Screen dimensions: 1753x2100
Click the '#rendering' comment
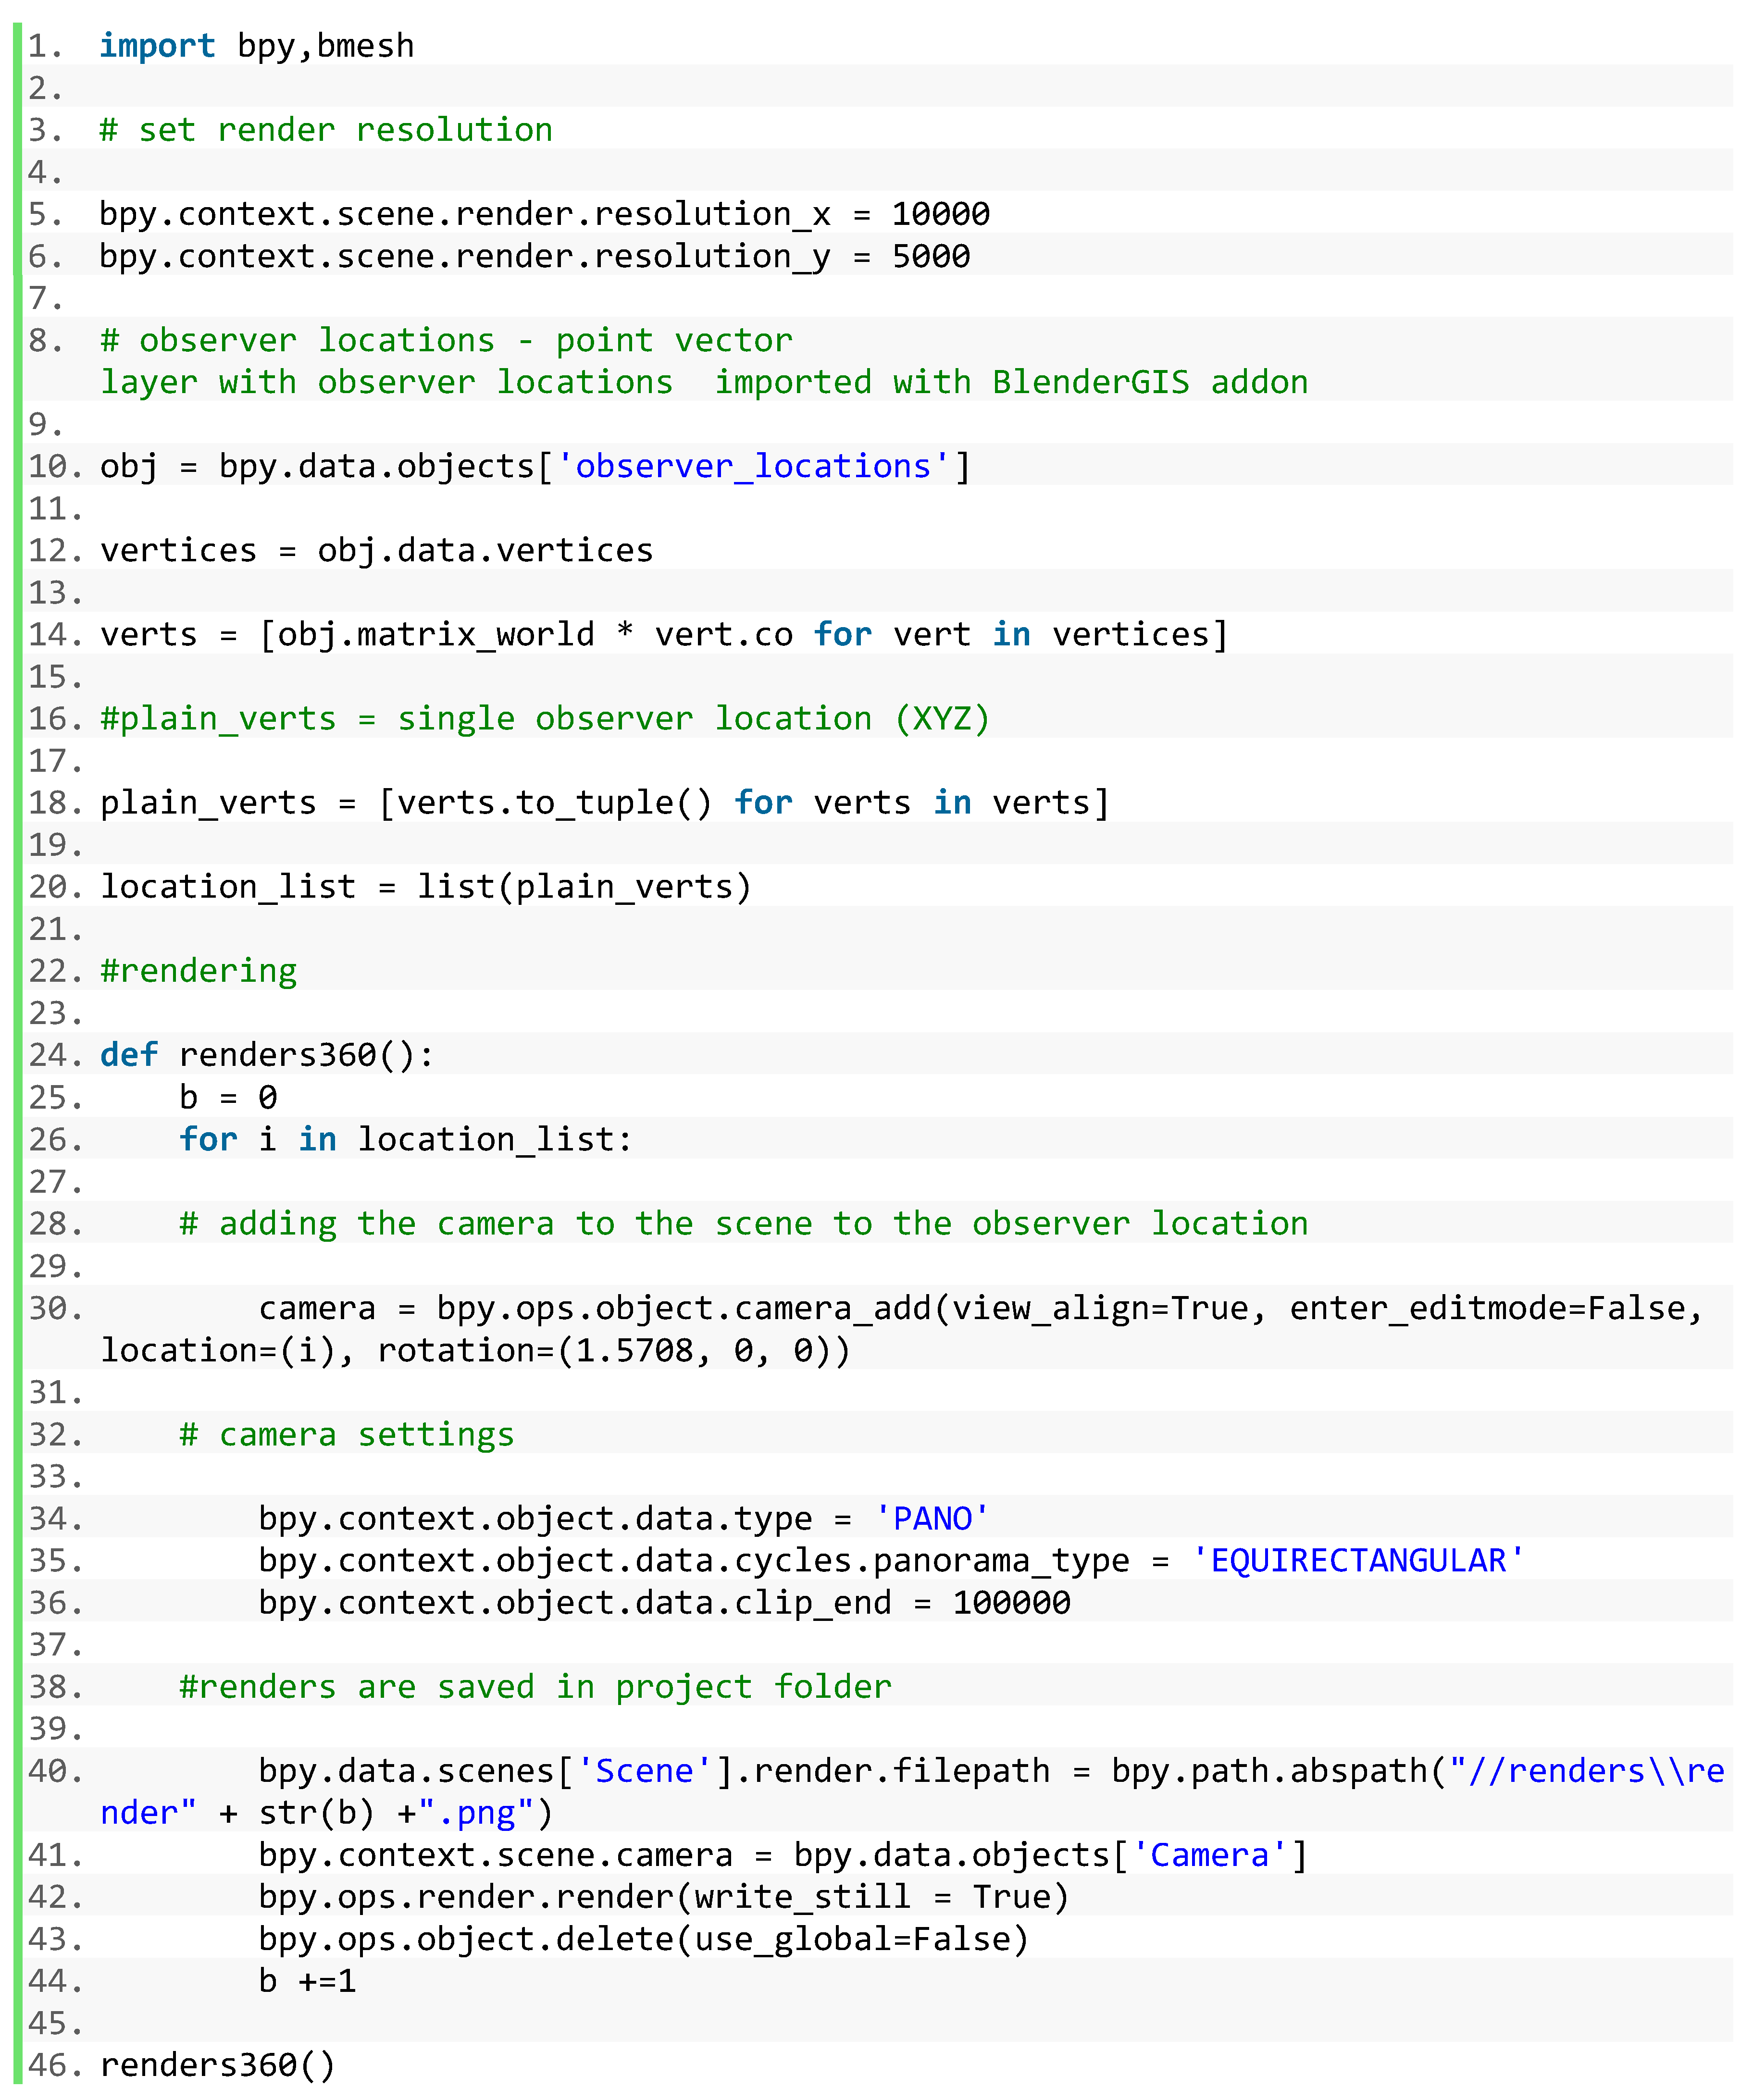pos(198,970)
